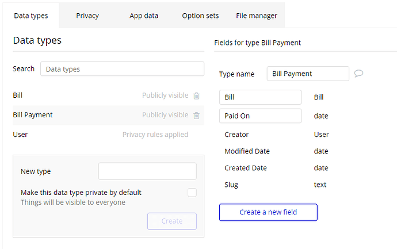The height and width of the screenshot is (249, 397).
Task: Select the Bill data type row
Action: (18, 95)
